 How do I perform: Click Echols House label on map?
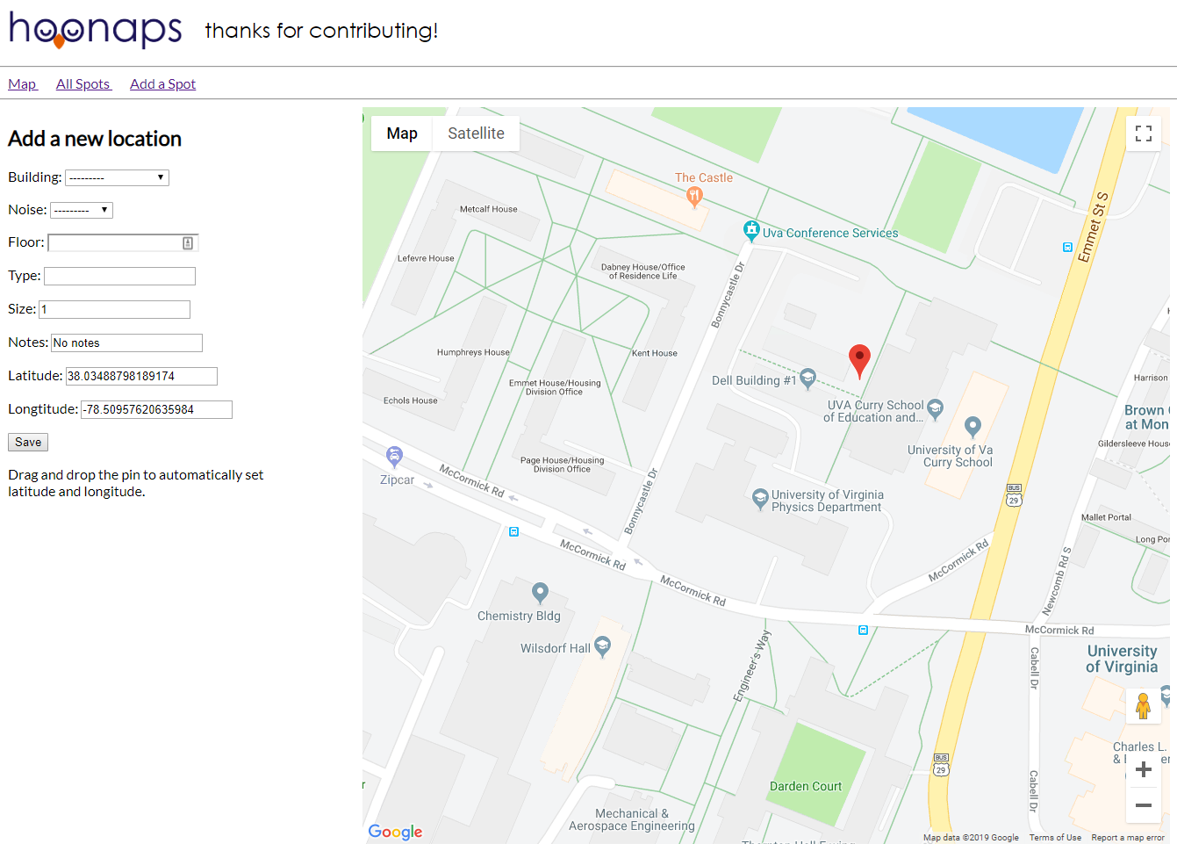(x=410, y=400)
